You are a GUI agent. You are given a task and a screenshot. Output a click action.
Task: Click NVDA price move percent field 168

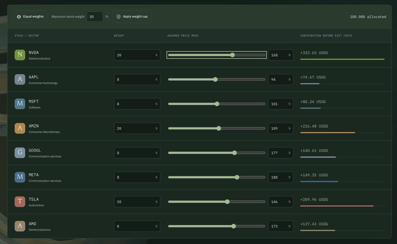tap(281, 55)
